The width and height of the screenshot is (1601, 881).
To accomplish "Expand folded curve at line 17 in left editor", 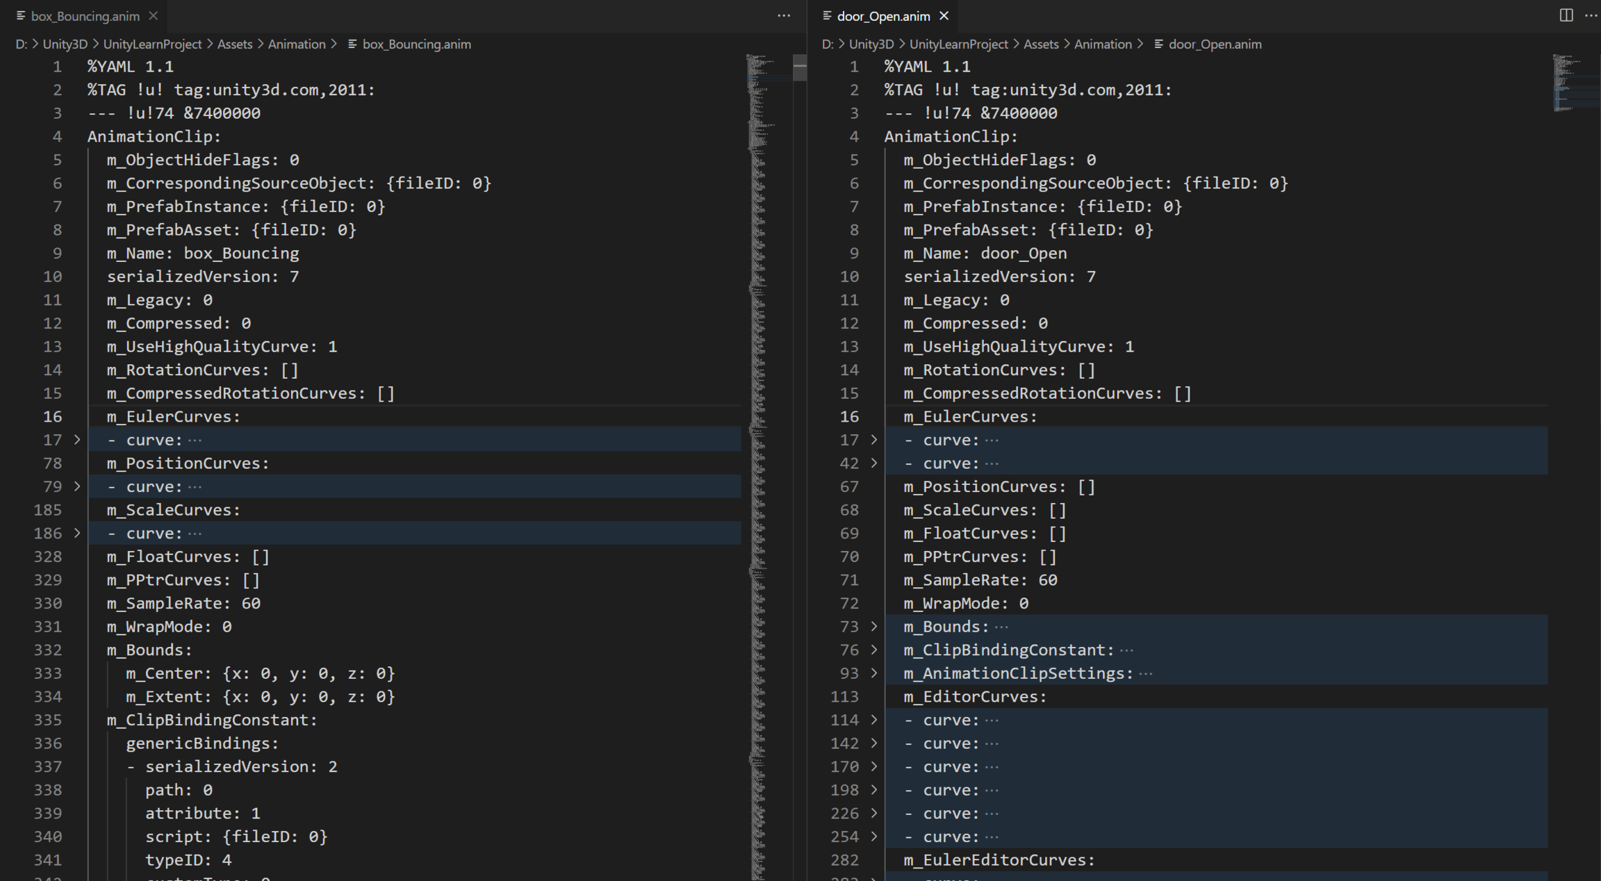I will [x=77, y=440].
